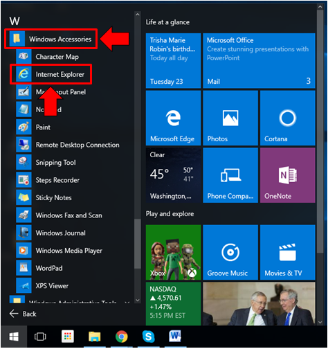Open Sticky Notes icon
Screen dimensions: 328x349
coord(24,197)
